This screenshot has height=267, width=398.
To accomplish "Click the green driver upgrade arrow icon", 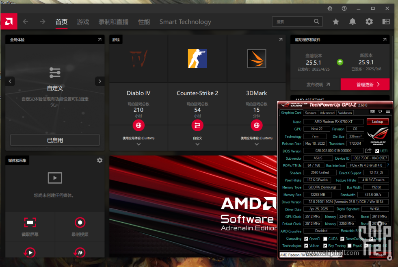I will click(340, 62).
